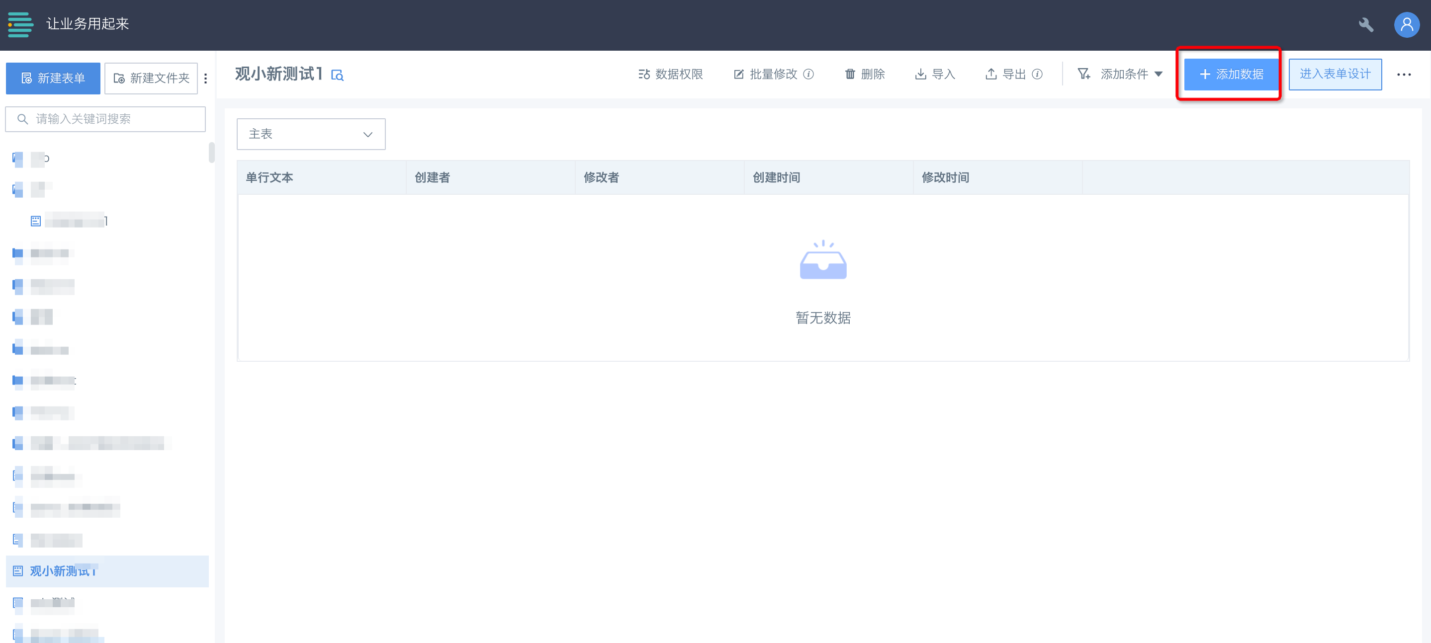This screenshot has height=643, width=1431.
Task: Click 进入表单设计 button
Action: 1335,74
